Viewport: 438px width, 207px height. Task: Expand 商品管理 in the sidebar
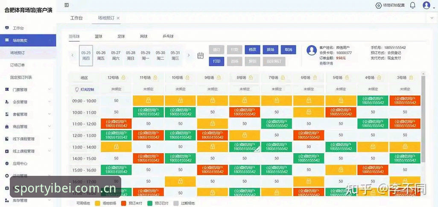(x=28, y=126)
